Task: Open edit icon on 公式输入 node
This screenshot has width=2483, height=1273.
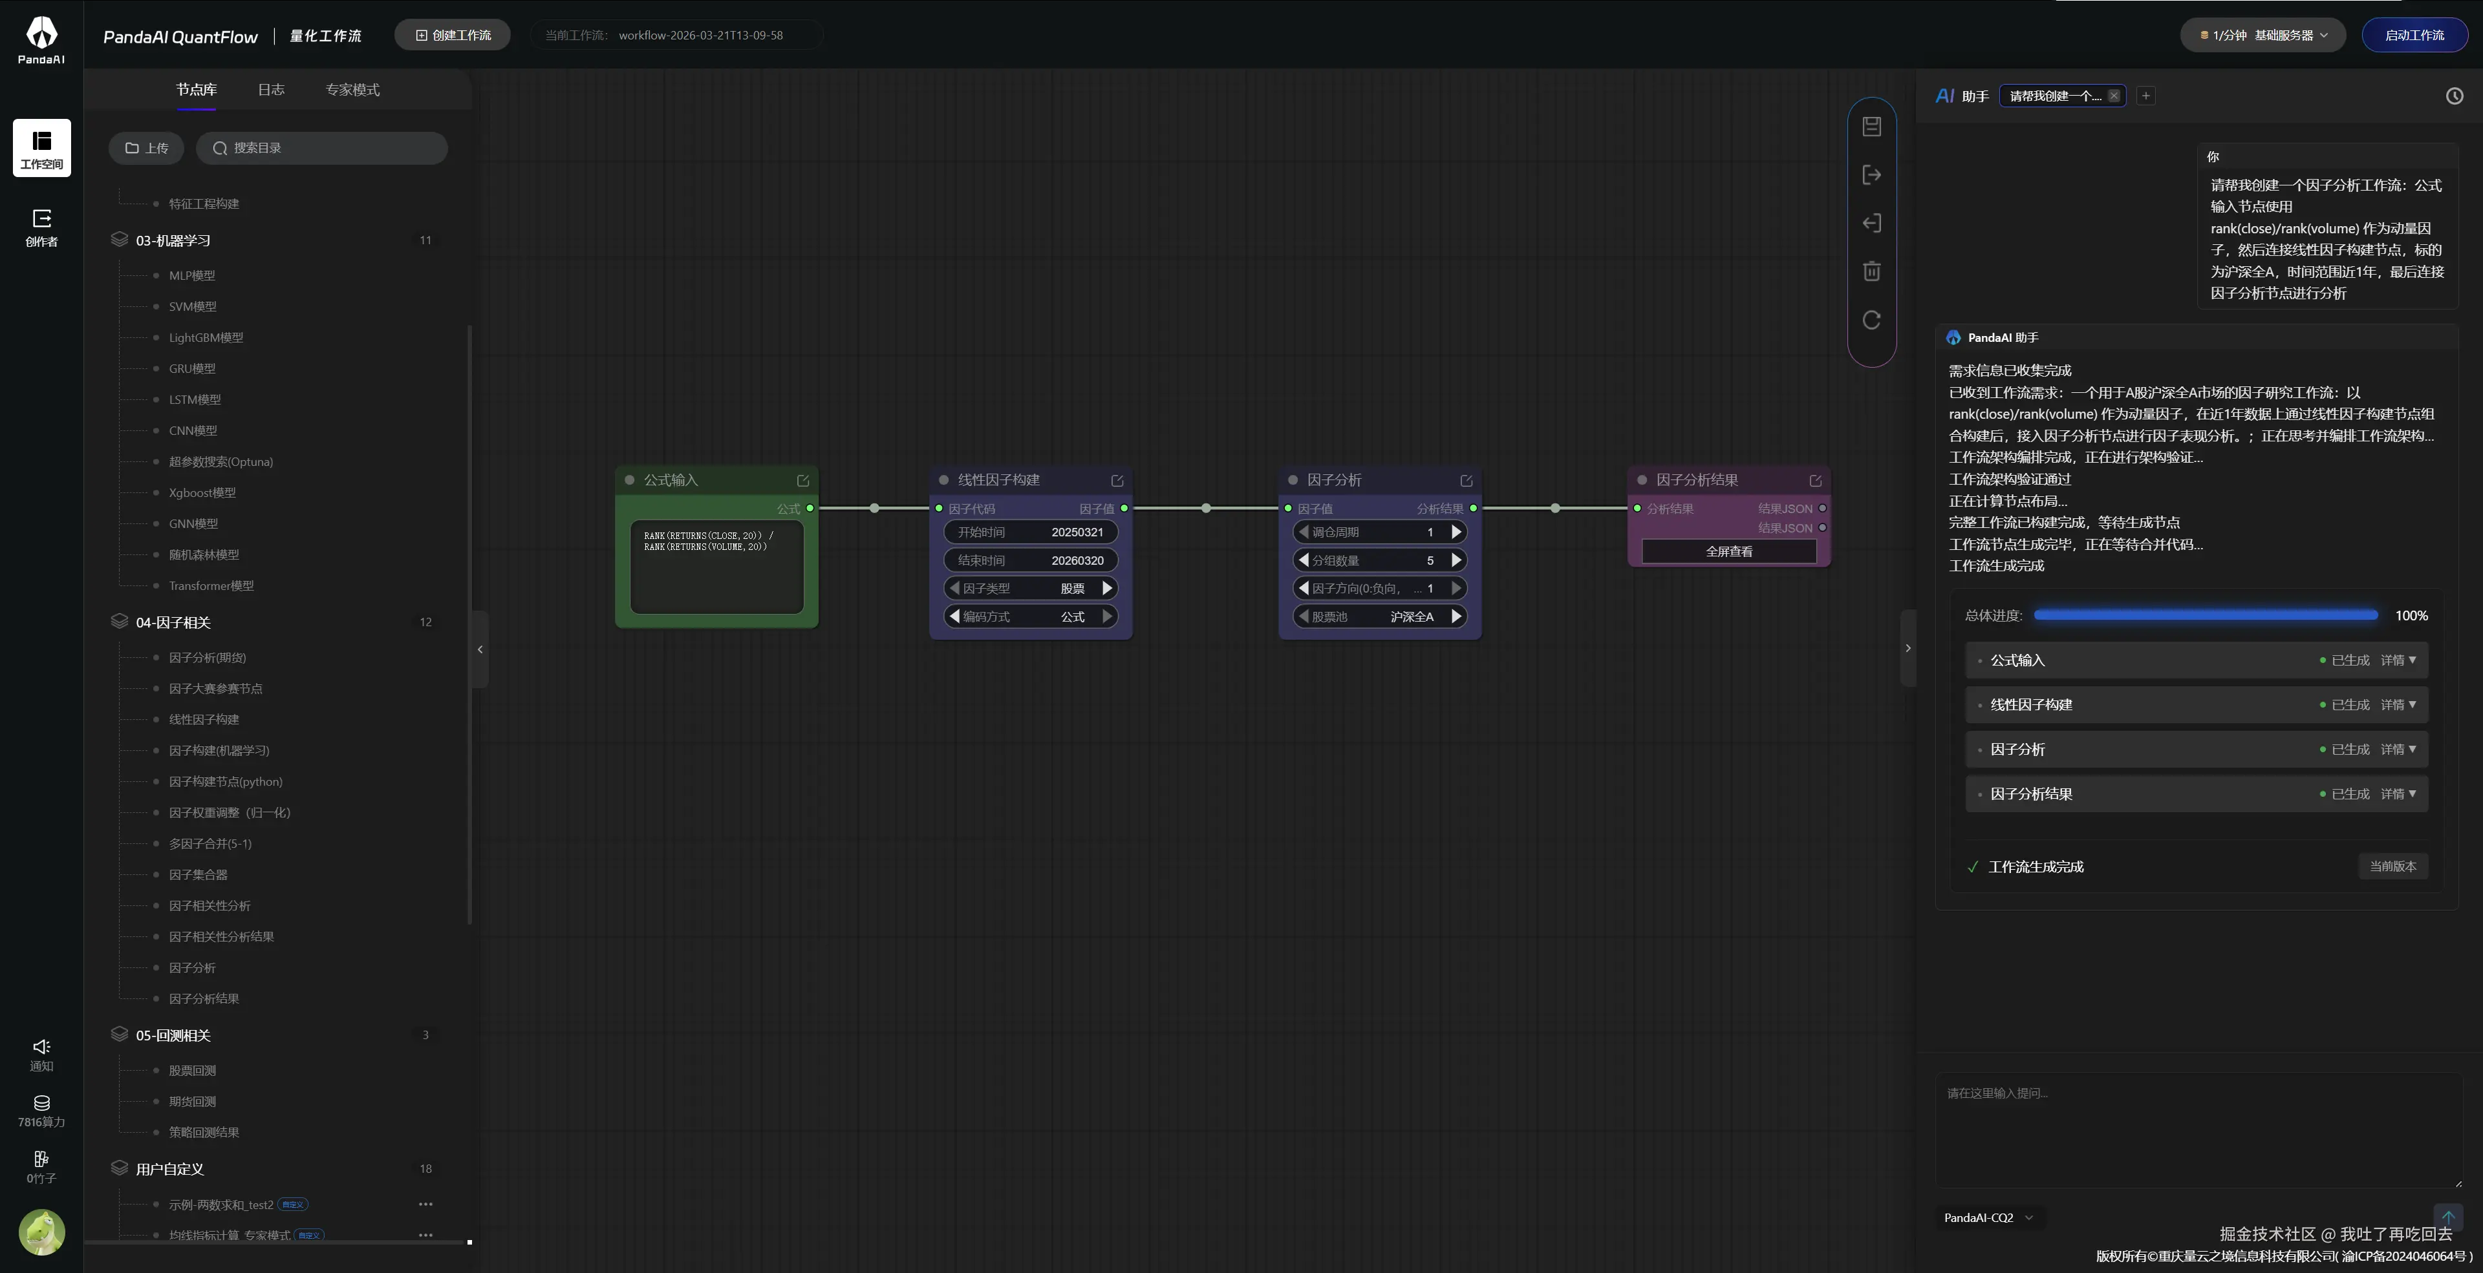Action: click(803, 481)
